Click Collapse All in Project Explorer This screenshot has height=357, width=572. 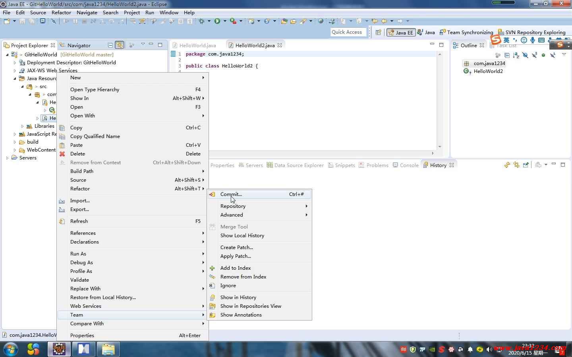pyautogui.click(x=110, y=45)
